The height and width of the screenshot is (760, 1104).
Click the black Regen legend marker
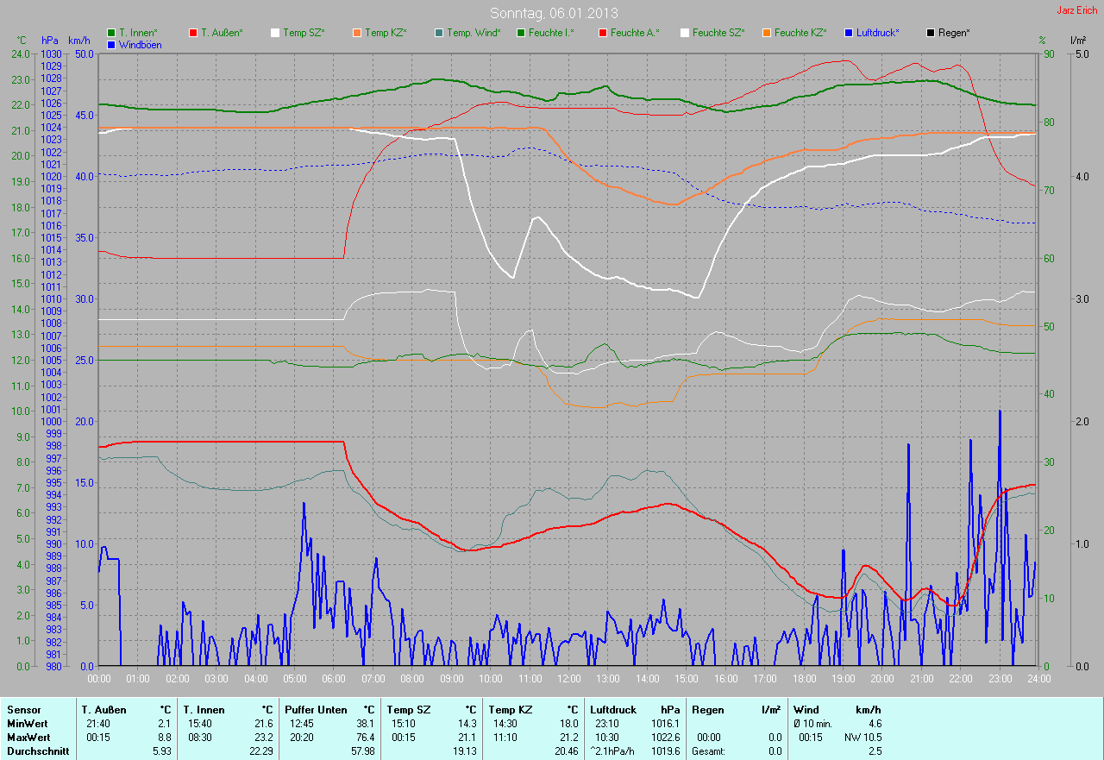pos(931,33)
